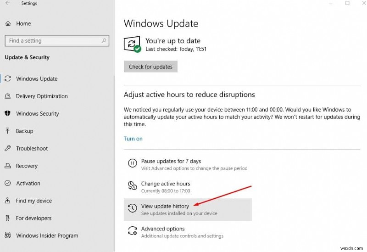Click the Windows Insider Program cat icon
367x252 pixels.
pyautogui.click(x=8, y=235)
